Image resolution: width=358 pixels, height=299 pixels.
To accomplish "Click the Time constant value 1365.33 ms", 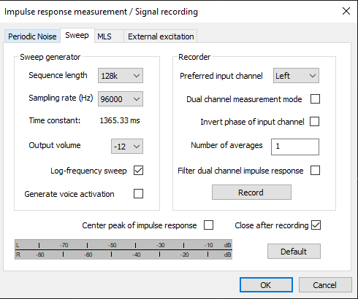I will click(x=120, y=120).
